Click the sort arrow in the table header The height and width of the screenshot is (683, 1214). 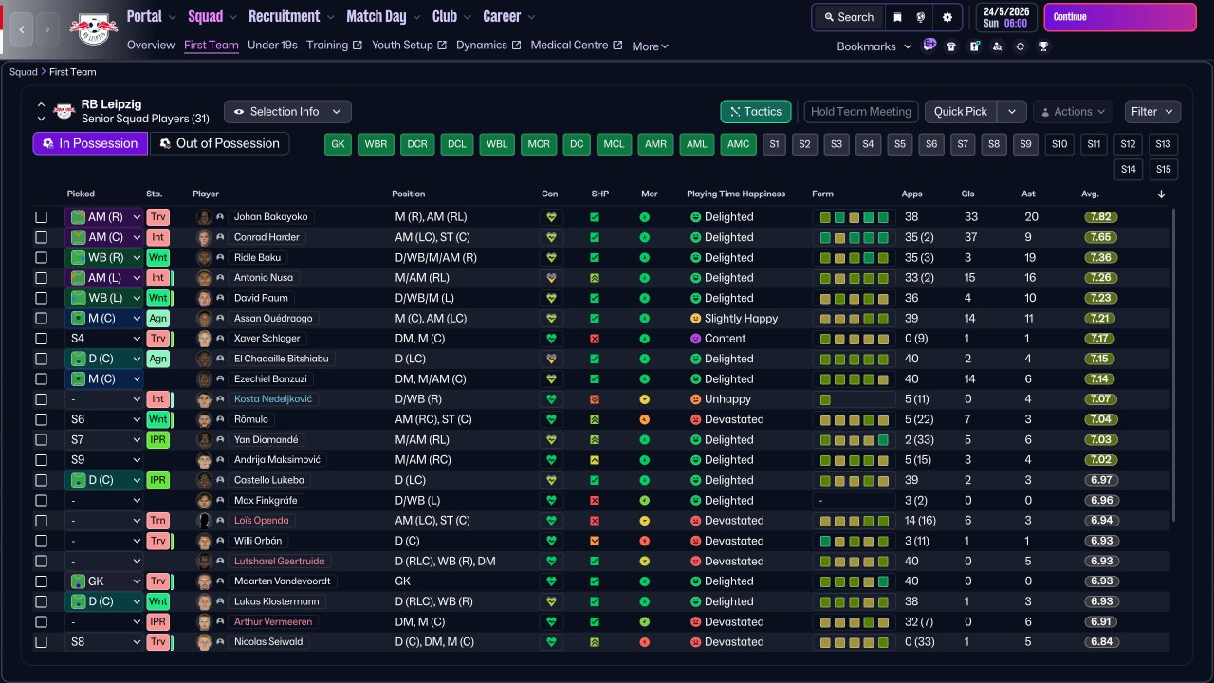click(x=1162, y=194)
